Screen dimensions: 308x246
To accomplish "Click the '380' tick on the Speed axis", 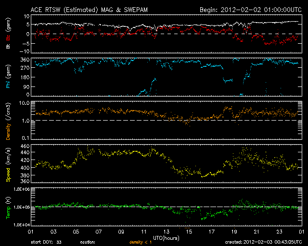I will tap(25, 175).
